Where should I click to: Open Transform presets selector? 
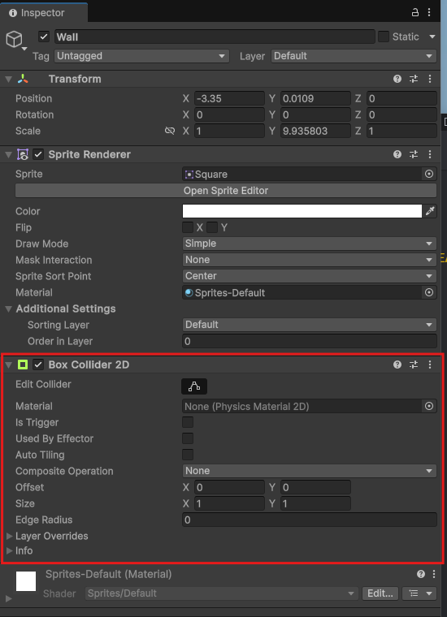(x=414, y=79)
